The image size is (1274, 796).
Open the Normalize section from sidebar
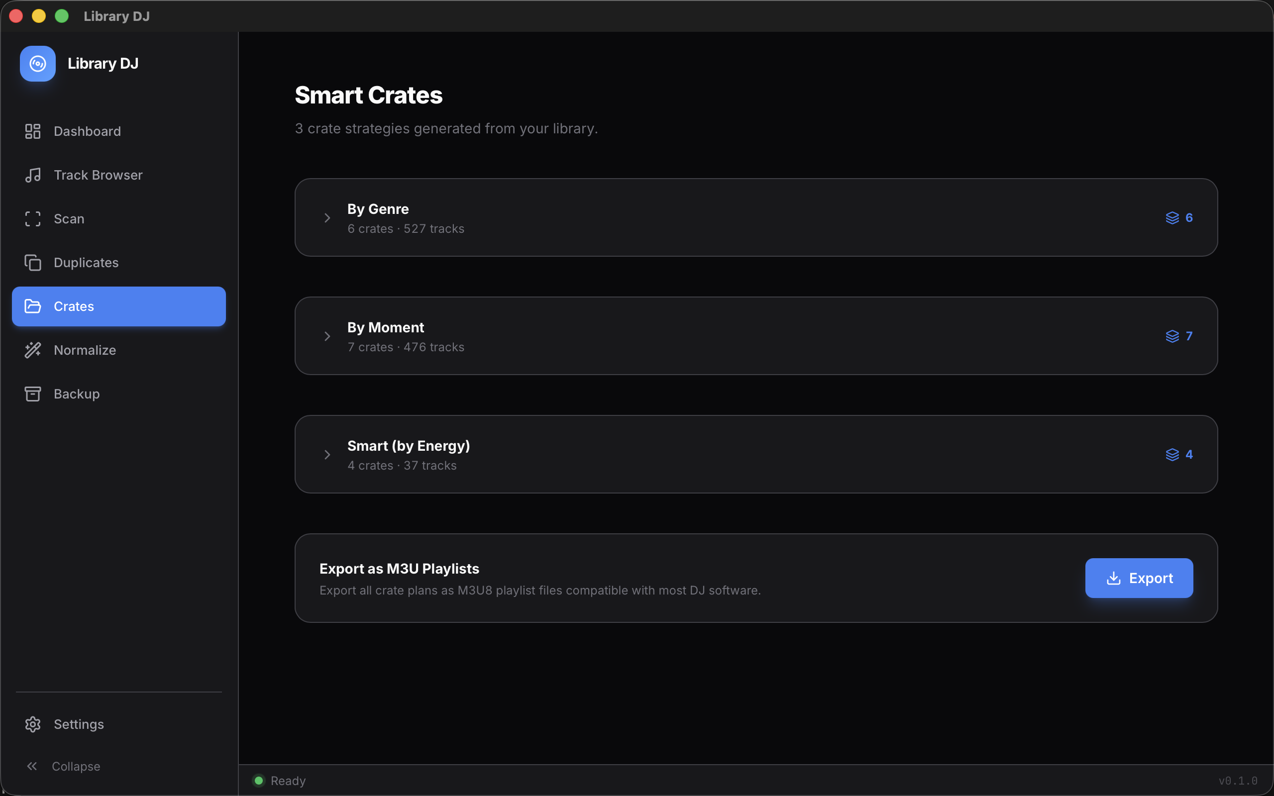point(85,350)
